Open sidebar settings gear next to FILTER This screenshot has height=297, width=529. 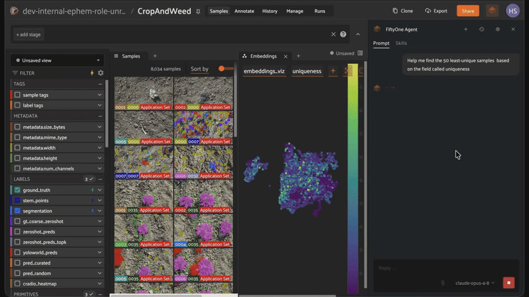click(101, 73)
